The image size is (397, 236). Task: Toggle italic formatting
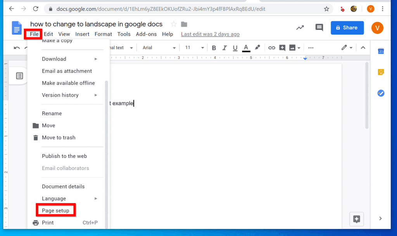pos(224,48)
